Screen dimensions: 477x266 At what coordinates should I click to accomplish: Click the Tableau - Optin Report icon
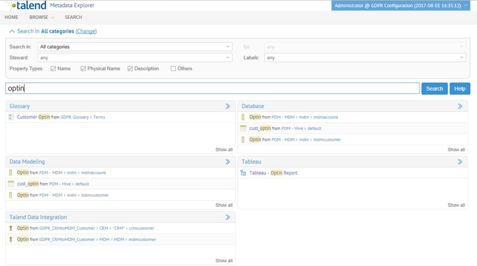pyautogui.click(x=243, y=173)
